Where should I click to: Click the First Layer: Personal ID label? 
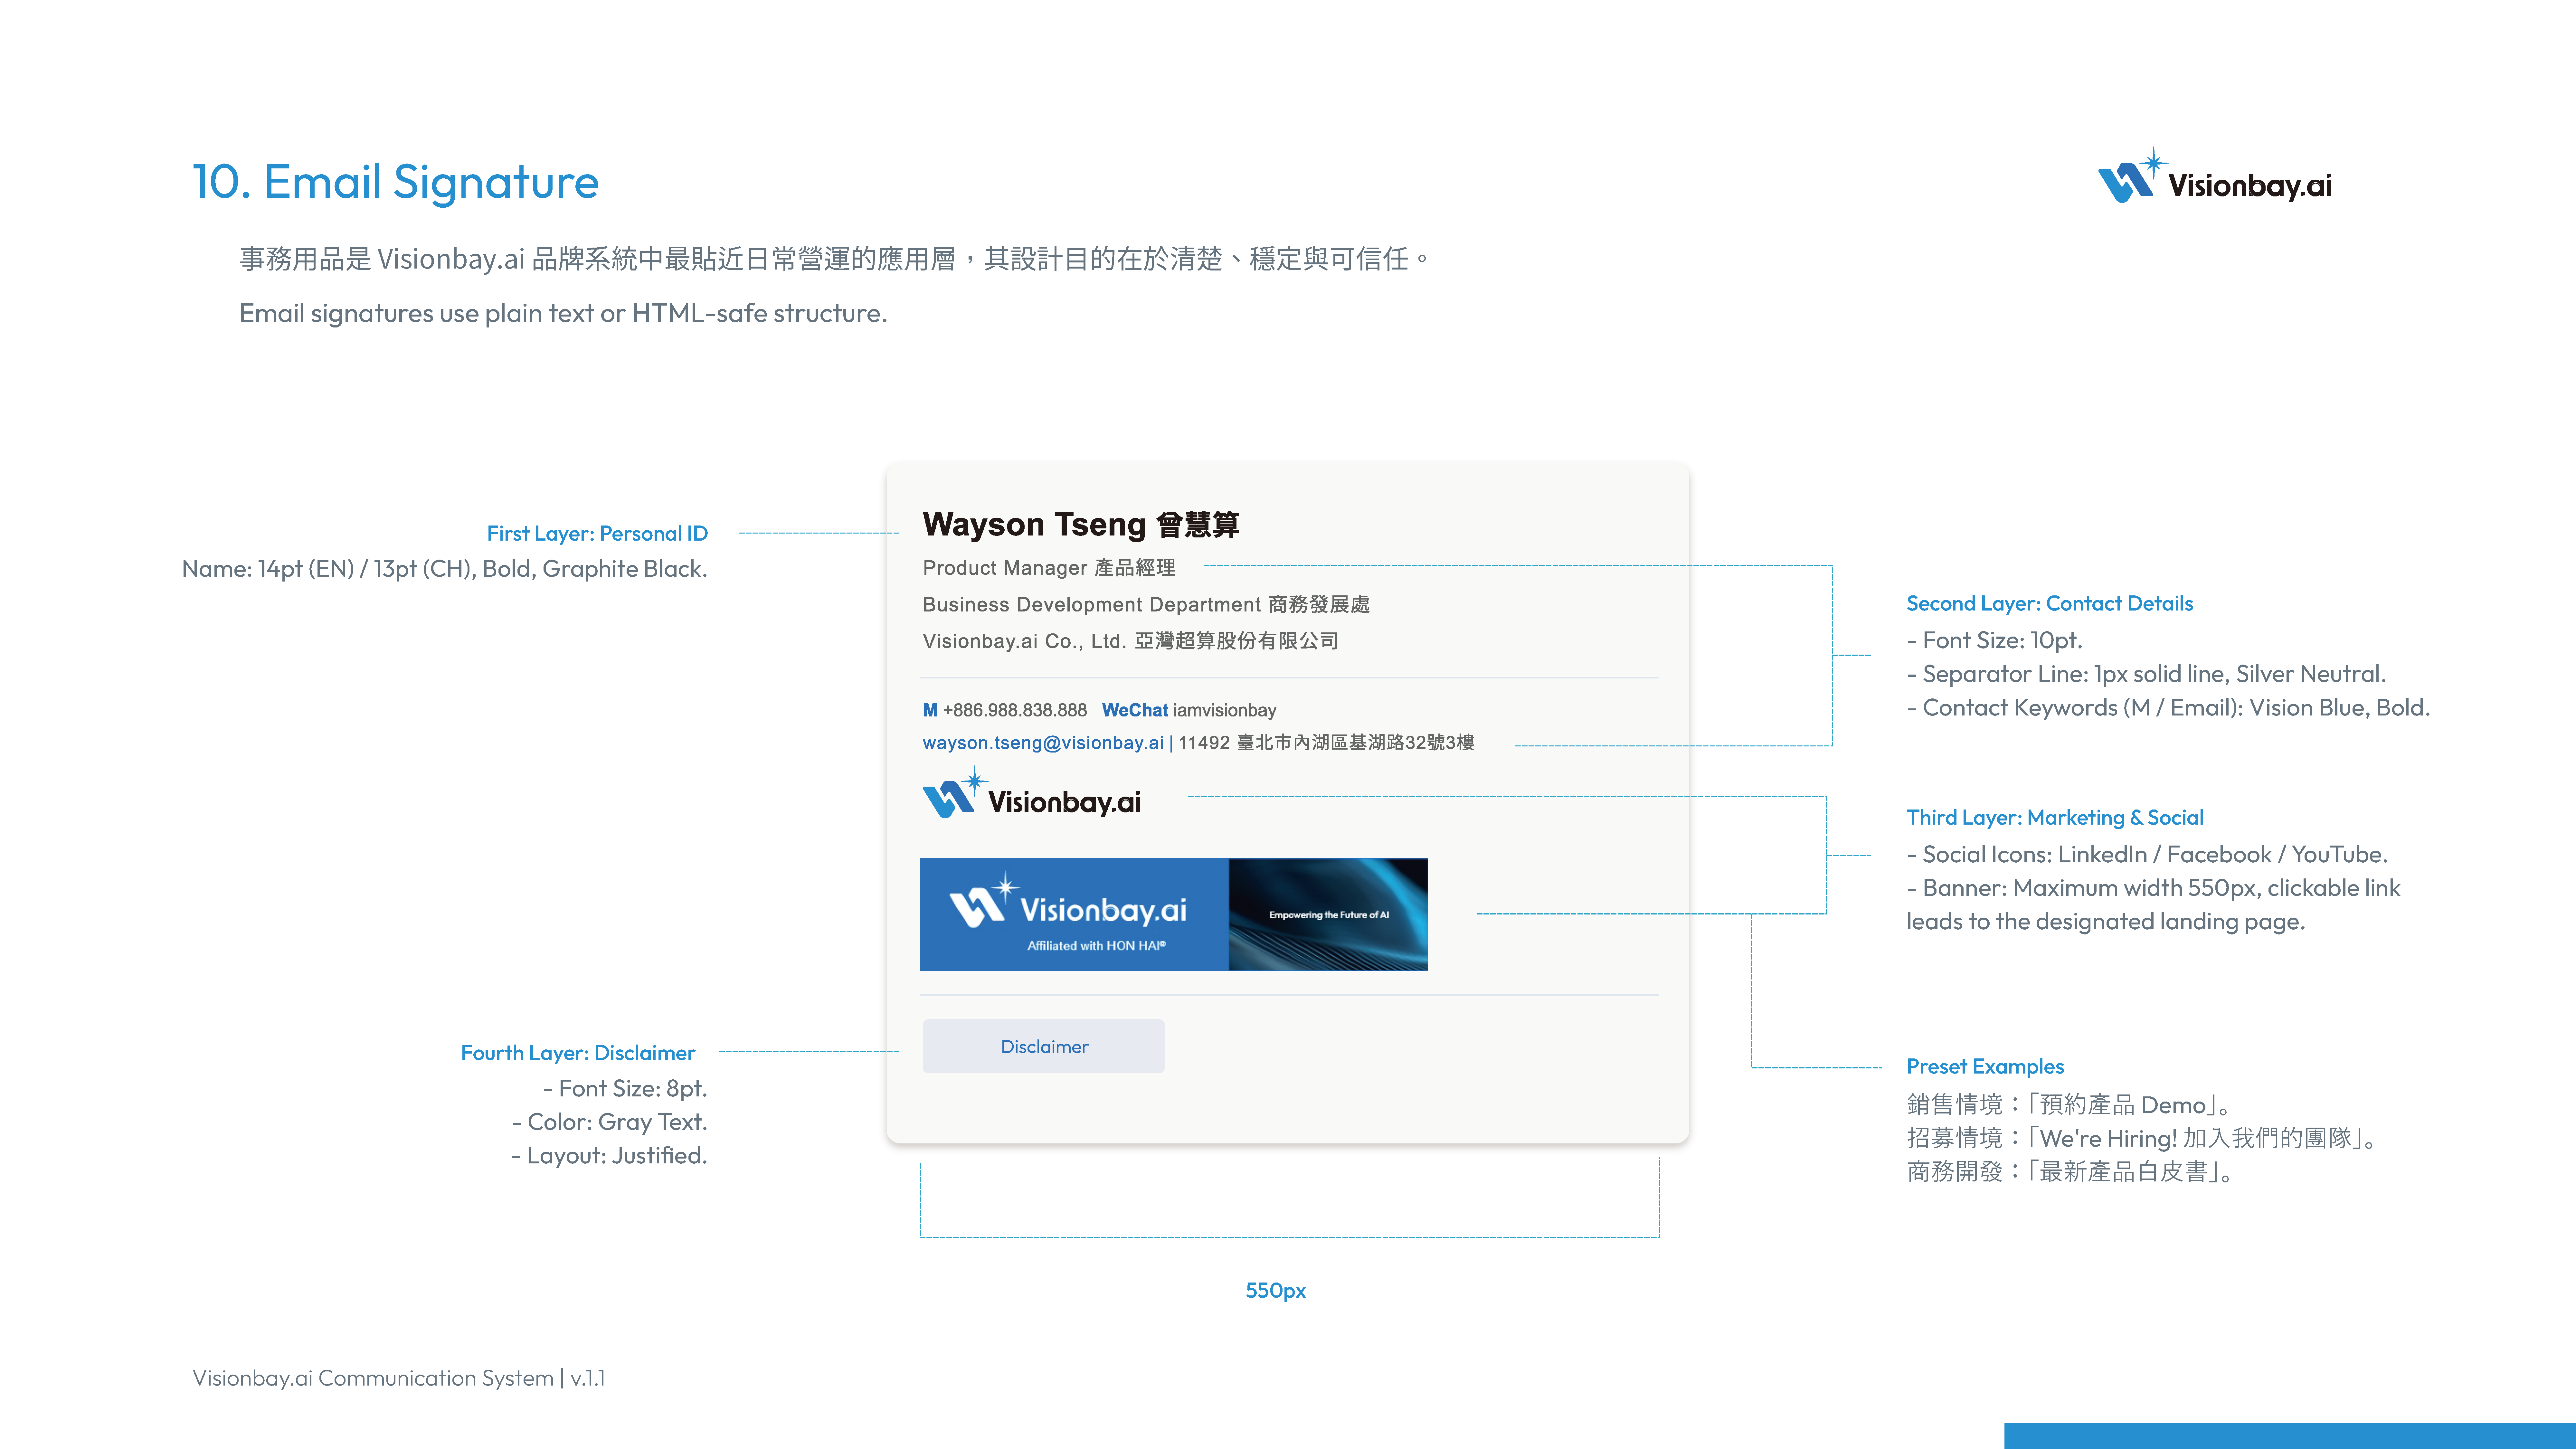click(x=597, y=533)
